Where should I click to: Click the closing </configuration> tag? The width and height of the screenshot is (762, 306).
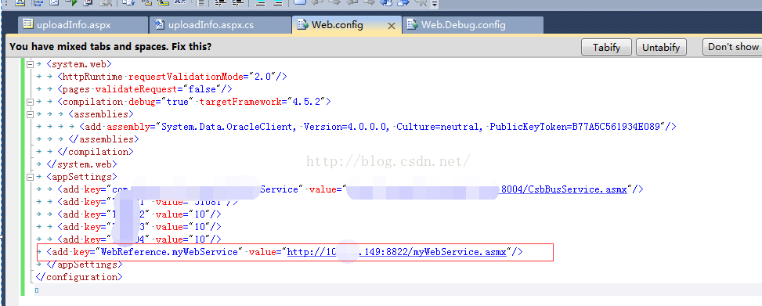click(x=79, y=277)
